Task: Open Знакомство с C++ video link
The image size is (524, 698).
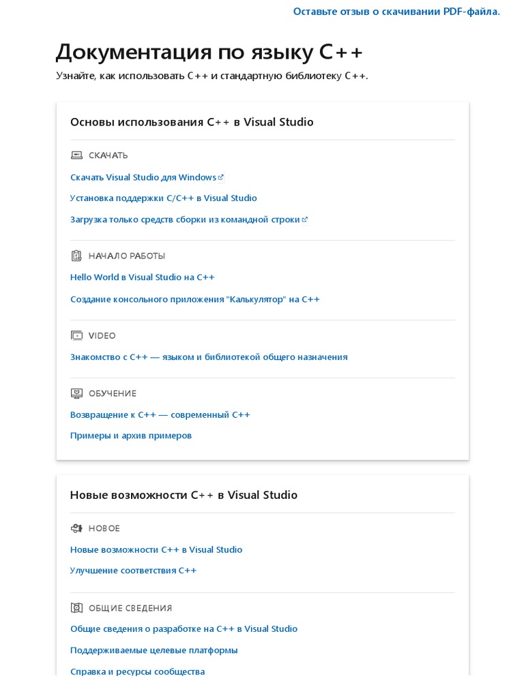Action: pos(209,357)
